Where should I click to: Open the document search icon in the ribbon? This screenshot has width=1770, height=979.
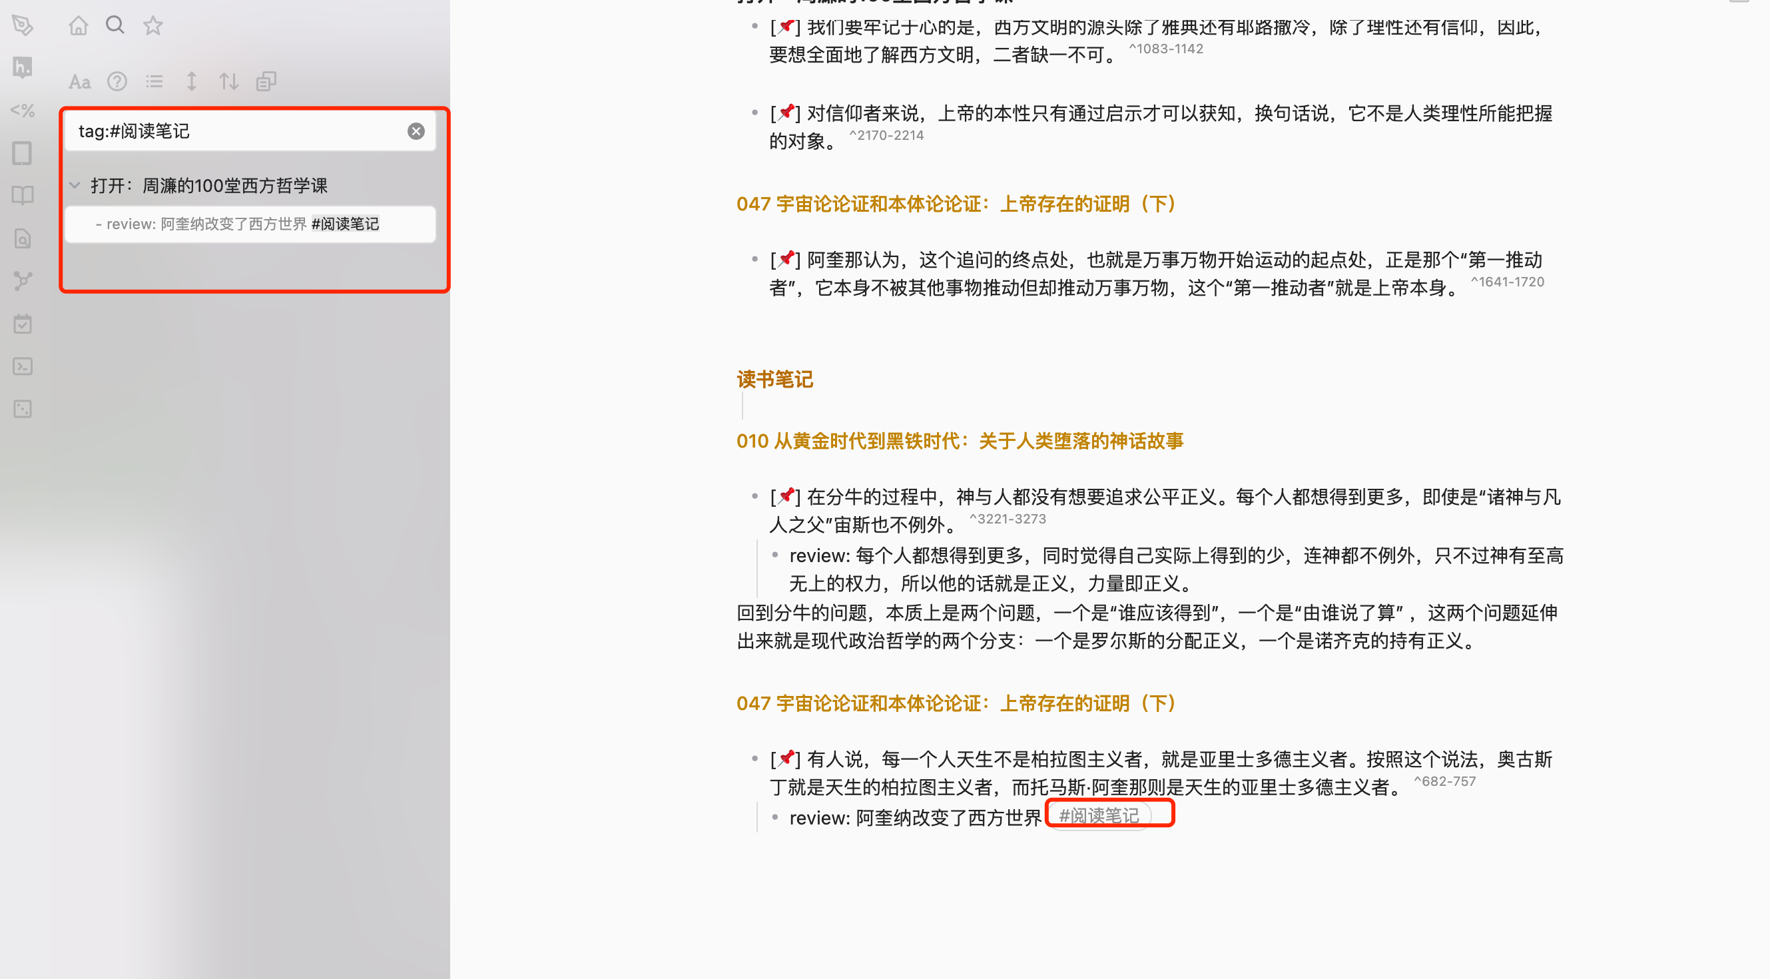click(x=23, y=239)
